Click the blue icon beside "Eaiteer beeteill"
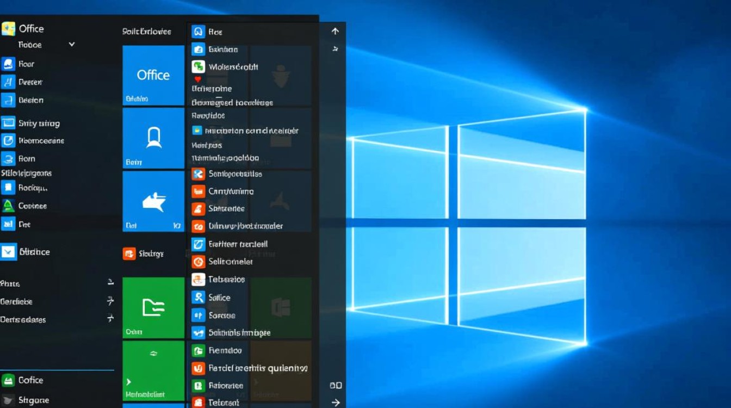 198,244
